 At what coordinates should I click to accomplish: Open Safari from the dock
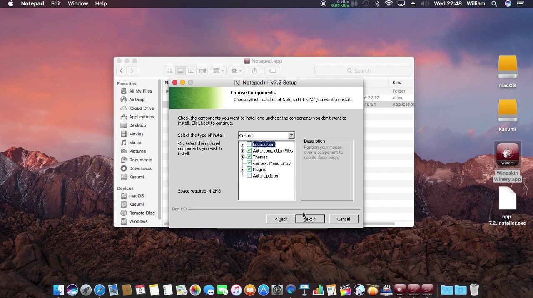[x=100, y=290]
